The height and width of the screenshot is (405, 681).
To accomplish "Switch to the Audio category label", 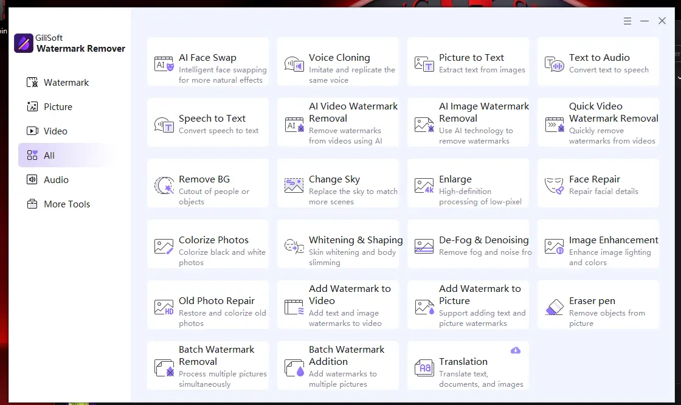I will click(x=56, y=180).
